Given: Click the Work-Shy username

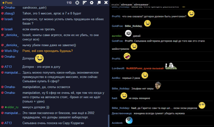Looking at the screenshot, I should [11, 51].
